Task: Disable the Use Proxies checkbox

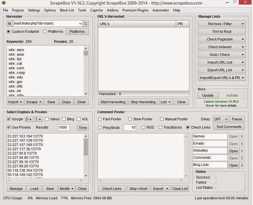Action: click(x=9, y=127)
